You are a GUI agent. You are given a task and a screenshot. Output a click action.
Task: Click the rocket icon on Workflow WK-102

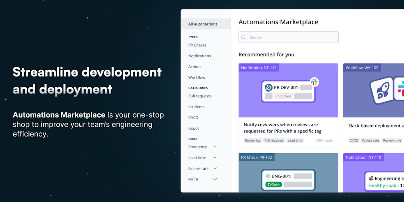point(382,90)
